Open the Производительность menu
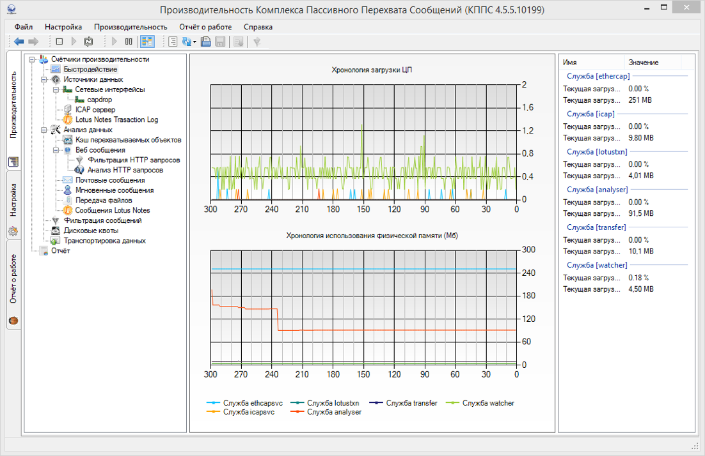 pos(131,27)
